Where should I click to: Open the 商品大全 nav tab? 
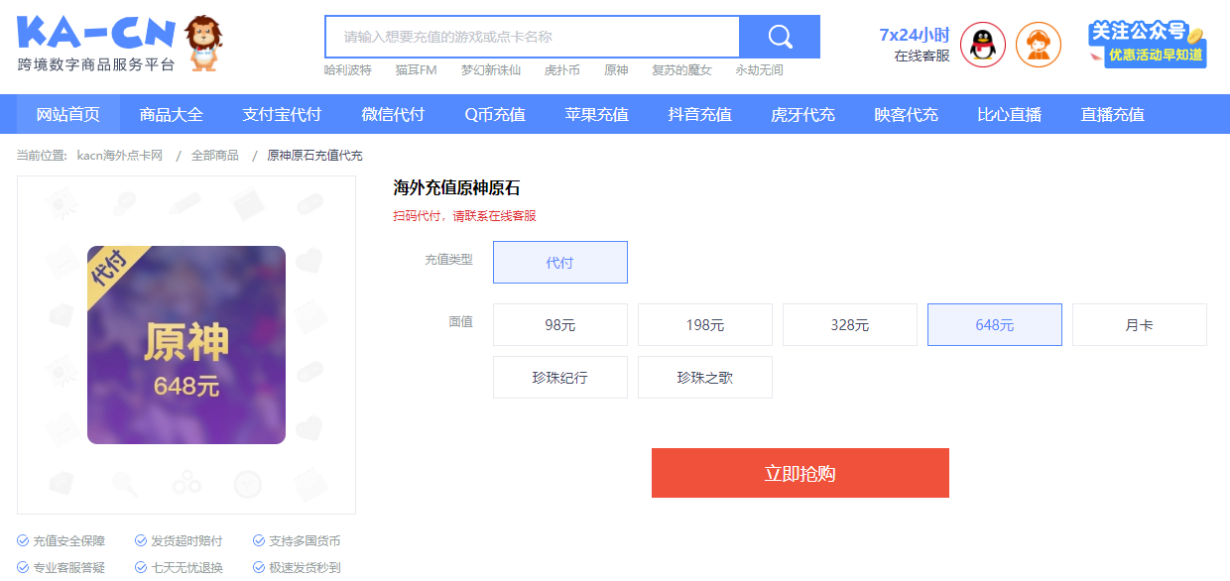coord(172,114)
